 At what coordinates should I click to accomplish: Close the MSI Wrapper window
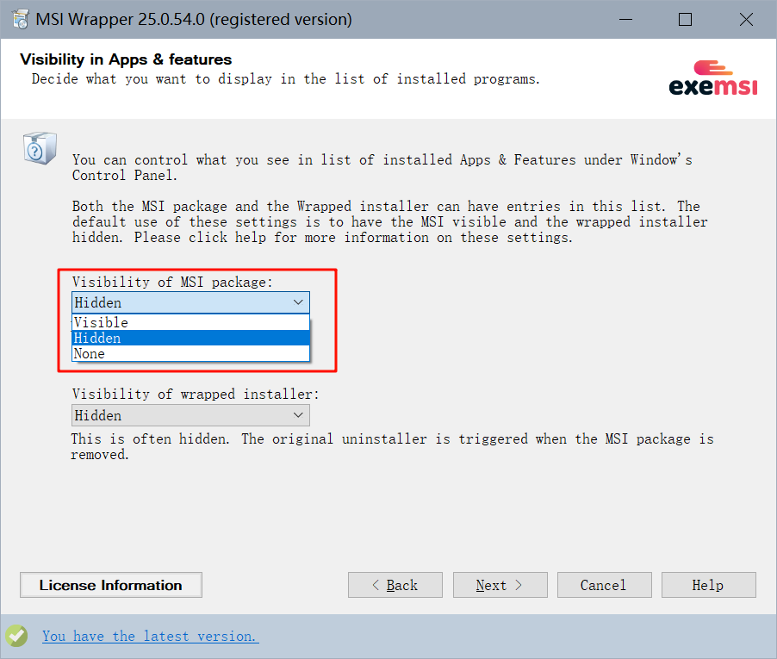click(x=743, y=19)
